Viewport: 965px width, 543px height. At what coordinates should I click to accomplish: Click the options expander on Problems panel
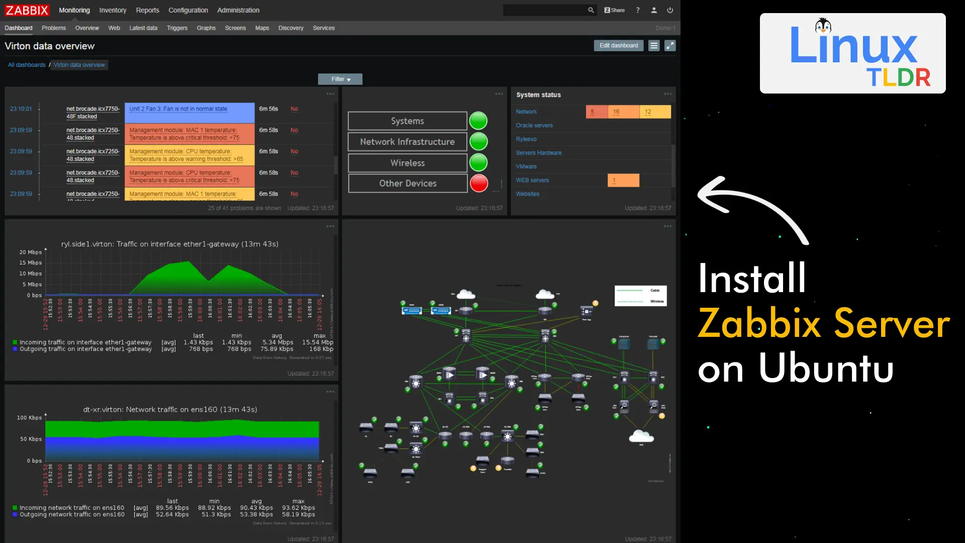click(330, 94)
